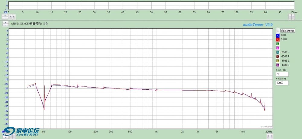Click down arrow of spinner beside clear curves

click(278, 32)
